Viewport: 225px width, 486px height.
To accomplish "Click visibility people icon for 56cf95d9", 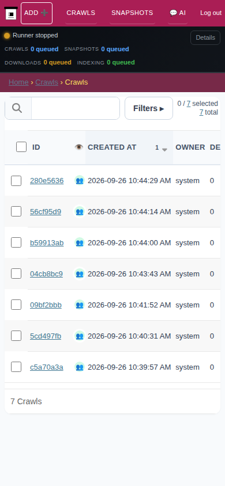I will [80, 211].
